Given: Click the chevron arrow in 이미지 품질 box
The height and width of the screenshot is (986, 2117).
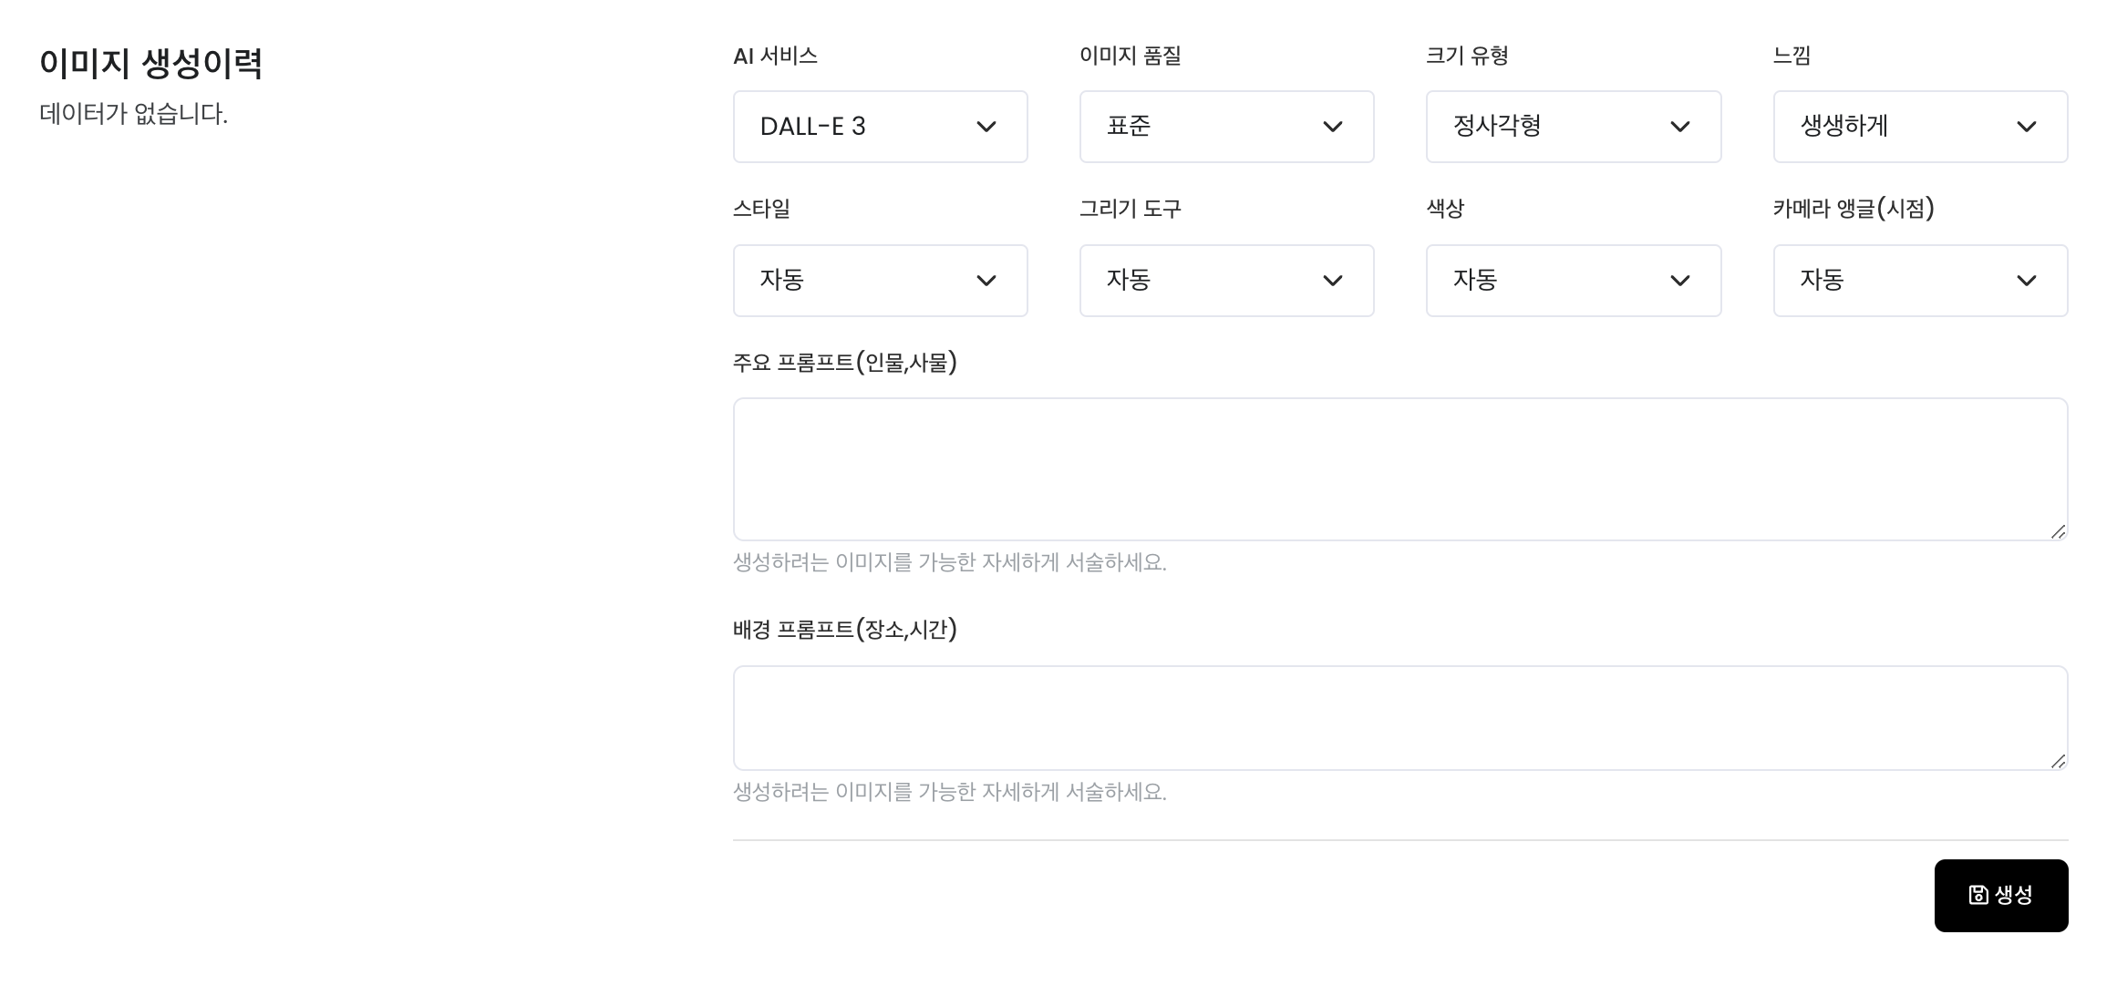Looking at the screenshot, I should coord(1333,127).
